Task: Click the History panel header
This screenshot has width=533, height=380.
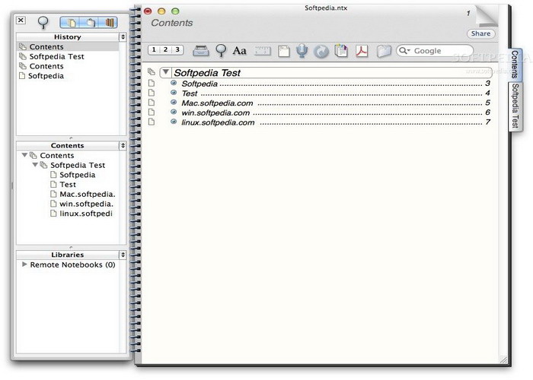Action: click(x=67, y=36)
